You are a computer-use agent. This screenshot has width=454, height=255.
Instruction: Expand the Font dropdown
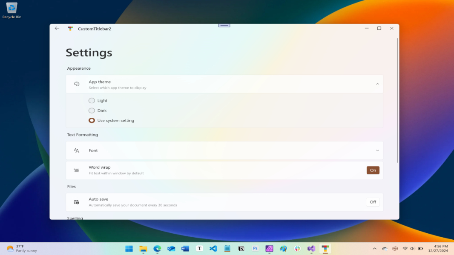tap(377, 150)
